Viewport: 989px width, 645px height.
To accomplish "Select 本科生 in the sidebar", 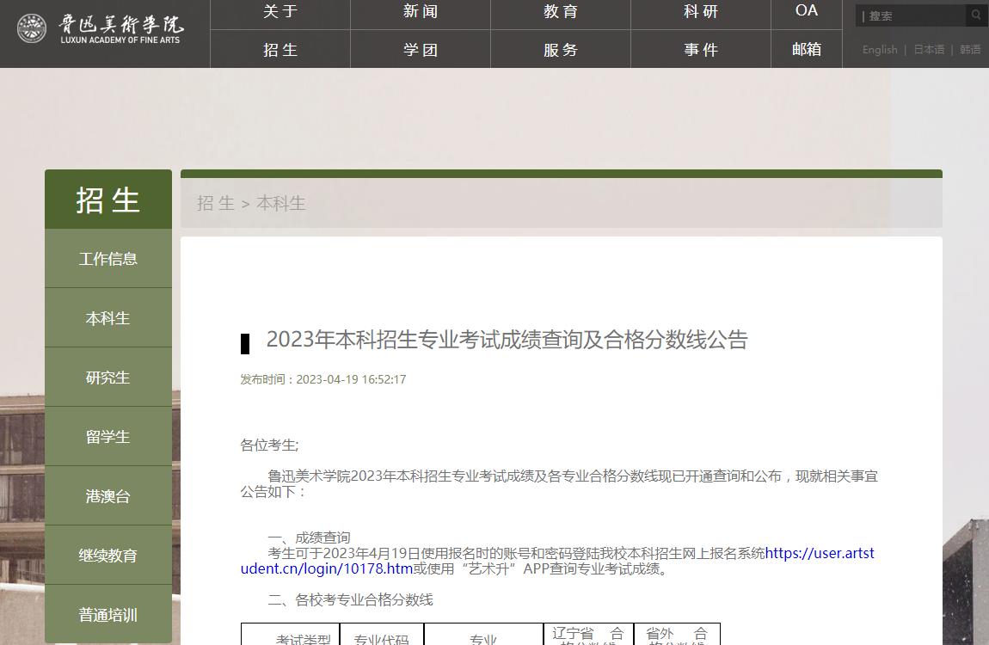I will click(x=107, y=318).
